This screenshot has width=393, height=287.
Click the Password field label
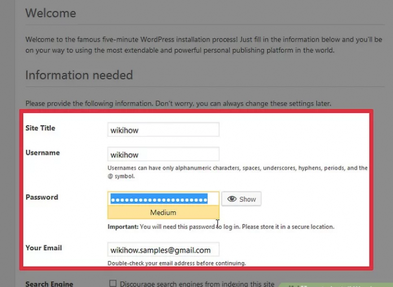coord(42,197)
